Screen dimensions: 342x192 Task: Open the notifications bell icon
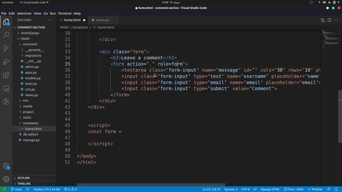[336, 189]
